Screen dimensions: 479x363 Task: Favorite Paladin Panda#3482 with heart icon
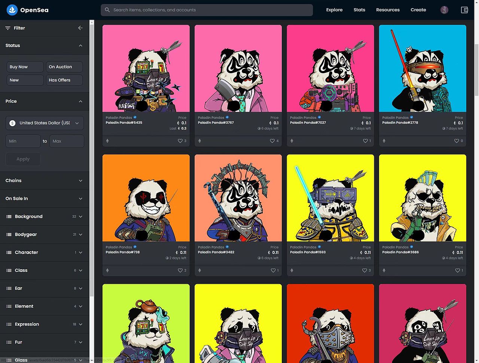[x=273, y=270]
